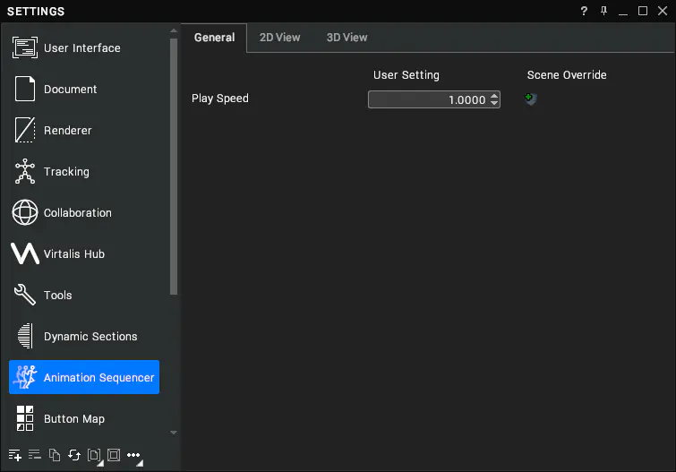This screenshot has height=472, width=676.
Task: Switch to the General tab
Action: pyautogui.click(x=214, y=38)
